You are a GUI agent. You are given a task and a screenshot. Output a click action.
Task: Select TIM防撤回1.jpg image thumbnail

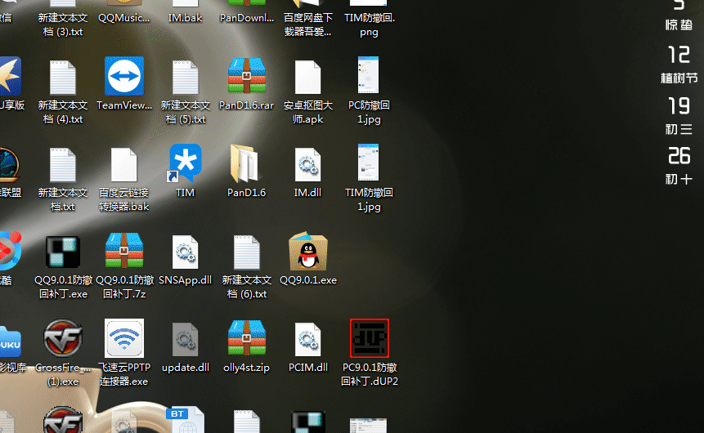[368, 162]
